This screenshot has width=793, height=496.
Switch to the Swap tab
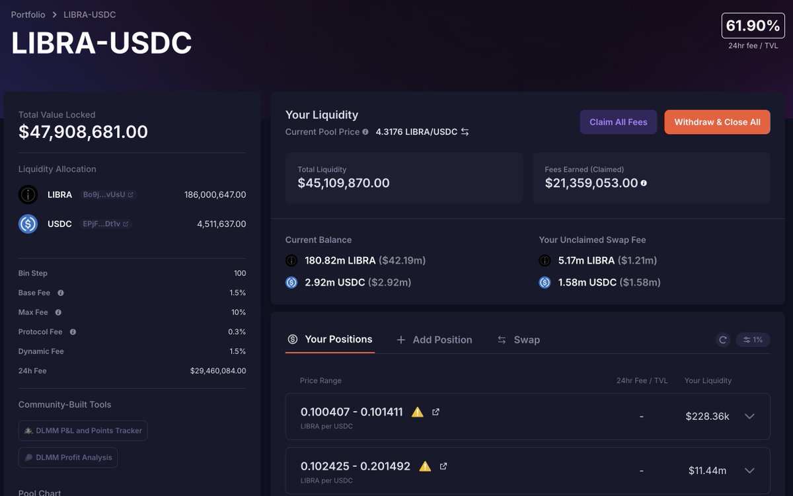[x=518, y=339]
